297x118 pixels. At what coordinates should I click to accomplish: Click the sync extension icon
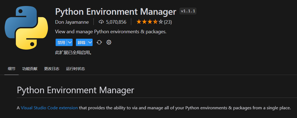(99, 43)
